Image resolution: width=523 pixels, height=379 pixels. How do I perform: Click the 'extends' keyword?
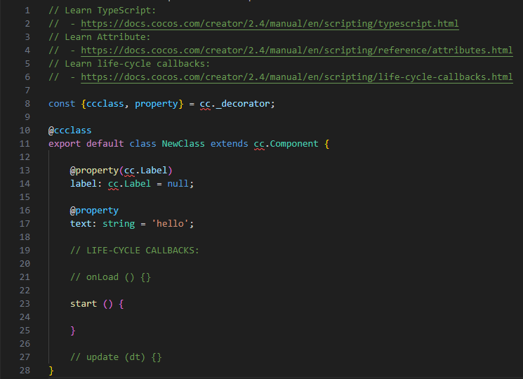pyautogui.click(x=229, y=144)
